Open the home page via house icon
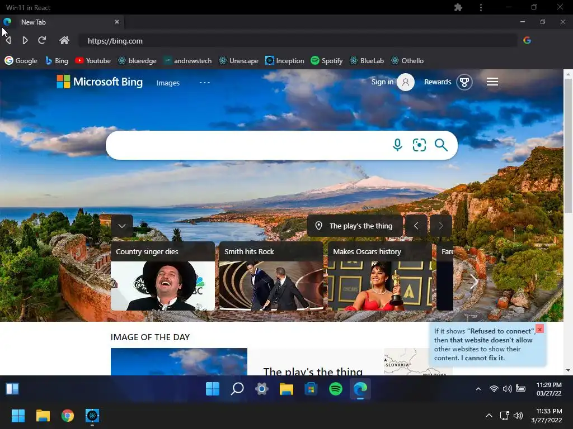The height and width of the screenshot is (429, 573). (x=64, y=40)
